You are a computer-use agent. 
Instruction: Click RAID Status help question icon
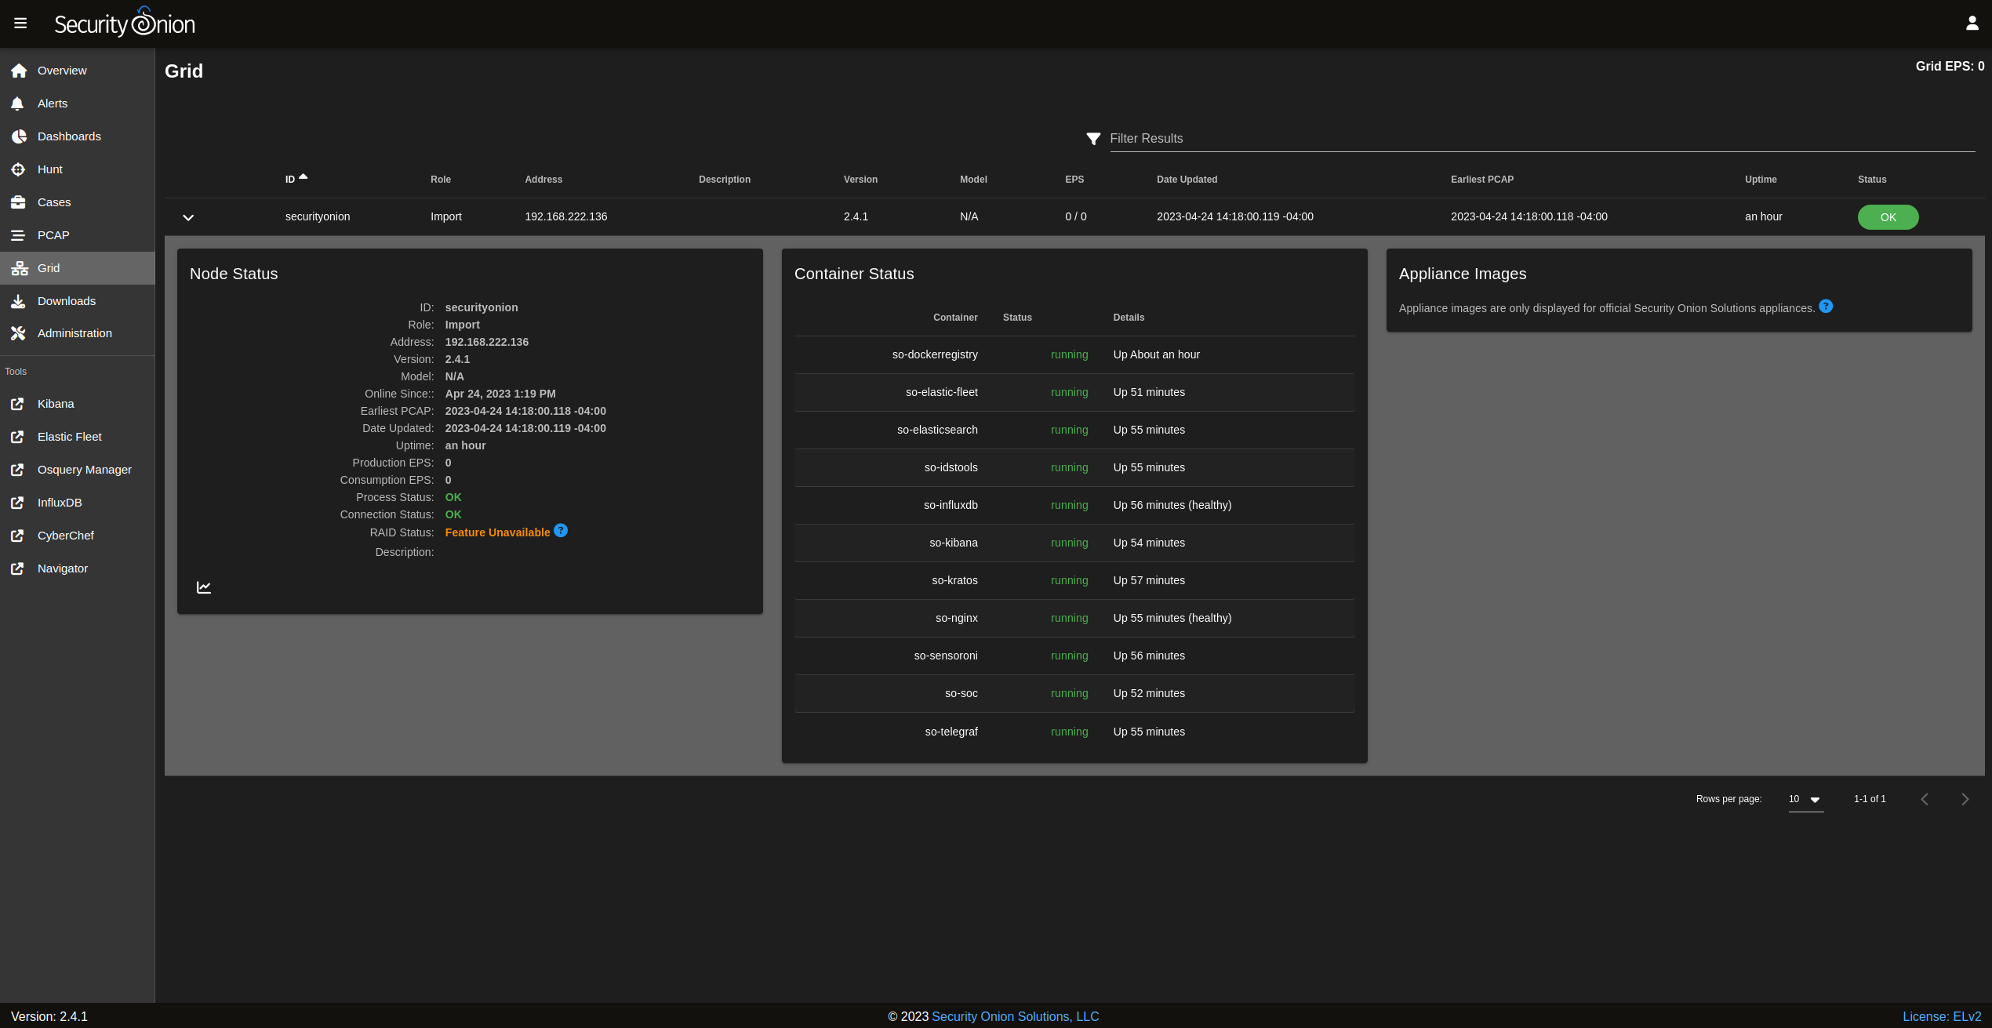(x=561, y=531)
